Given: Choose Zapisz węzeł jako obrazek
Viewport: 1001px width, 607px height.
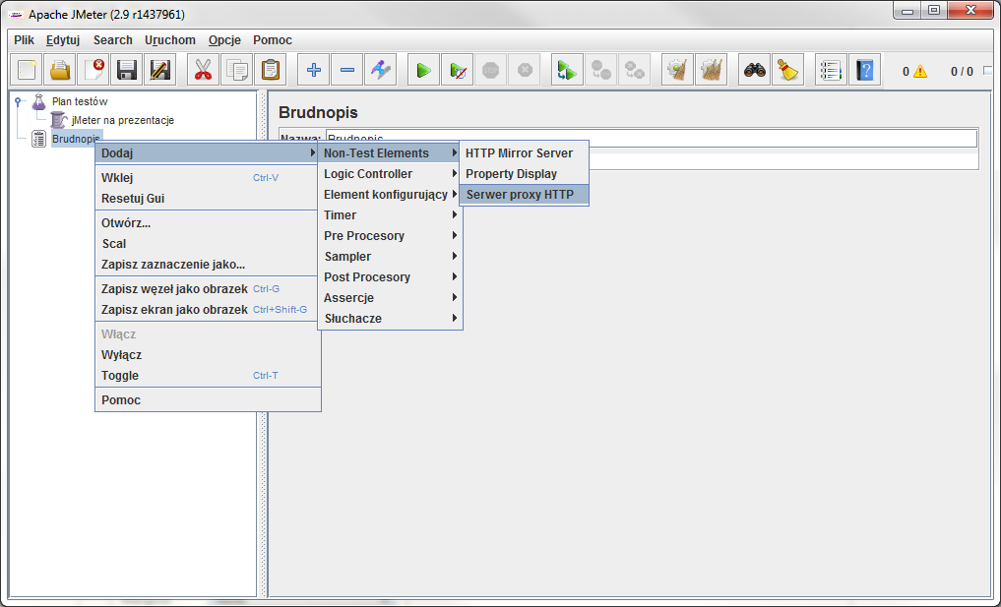Looking at the screenshot, I should pos(208,289).
